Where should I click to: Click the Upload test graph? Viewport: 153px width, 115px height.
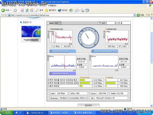click(117, 36)
